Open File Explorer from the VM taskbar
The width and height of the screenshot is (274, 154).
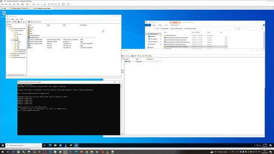pyautogui.click(x=55, y=145)
